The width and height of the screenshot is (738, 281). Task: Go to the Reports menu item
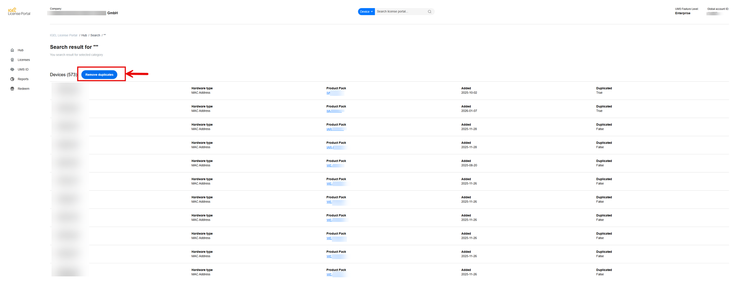(x=23, y=79)
